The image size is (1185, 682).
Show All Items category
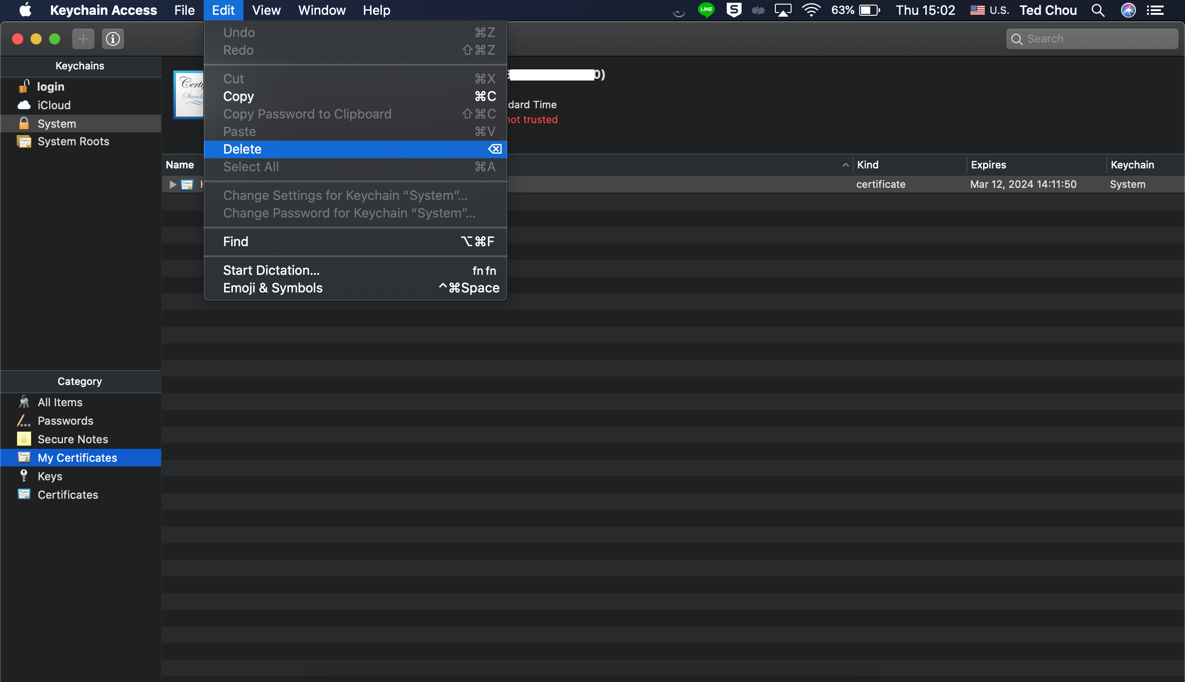point(60,403)
